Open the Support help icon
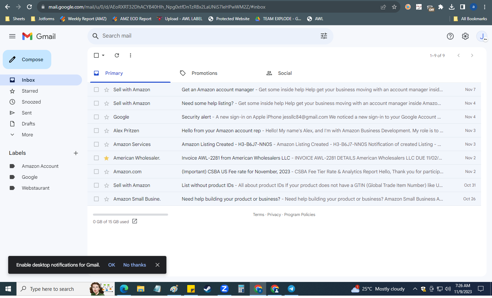 pos(450,36)
